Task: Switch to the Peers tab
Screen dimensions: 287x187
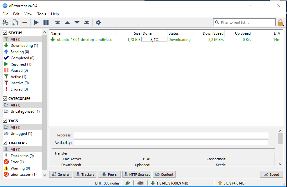Action: [x=110, y=175]
